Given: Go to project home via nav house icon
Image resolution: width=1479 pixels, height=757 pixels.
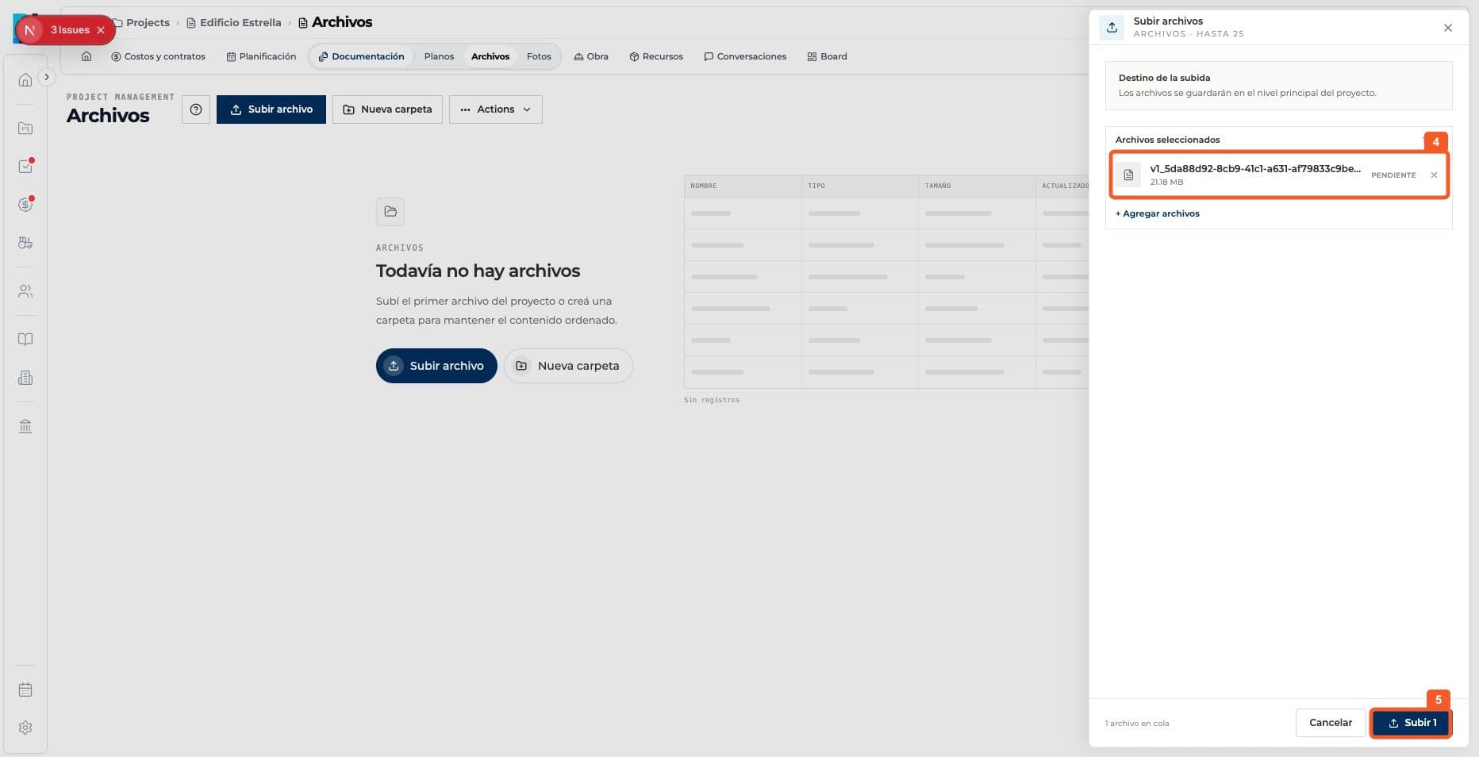Looking at the screenshot, I should pos(86,56).
